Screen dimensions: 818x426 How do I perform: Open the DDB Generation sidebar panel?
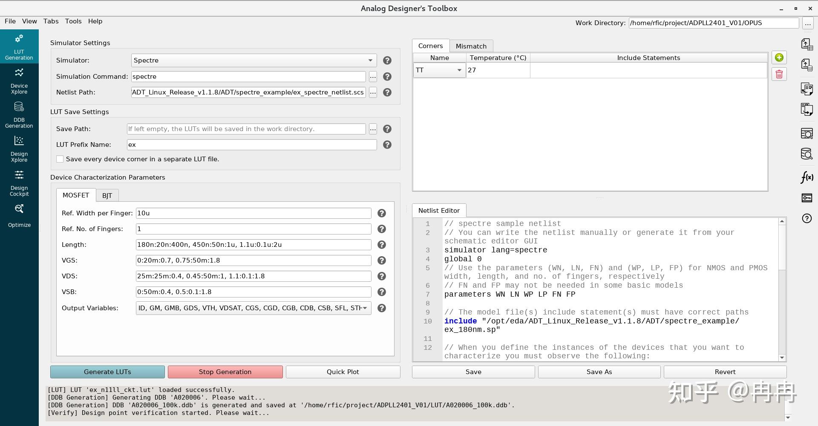19,115
